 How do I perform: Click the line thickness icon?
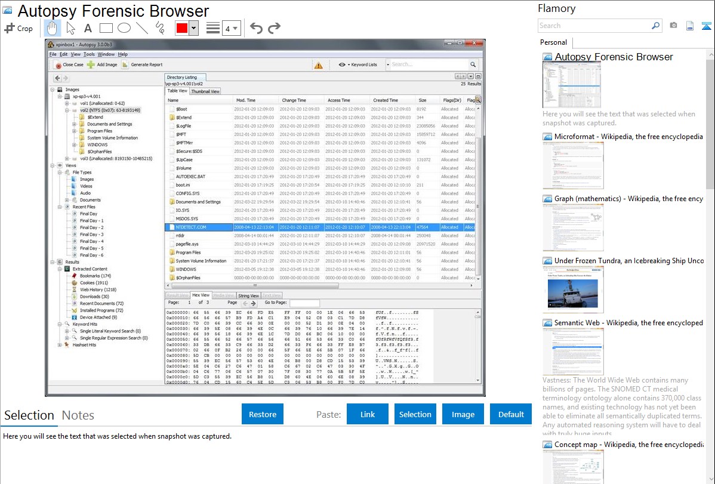coord(212,28)
